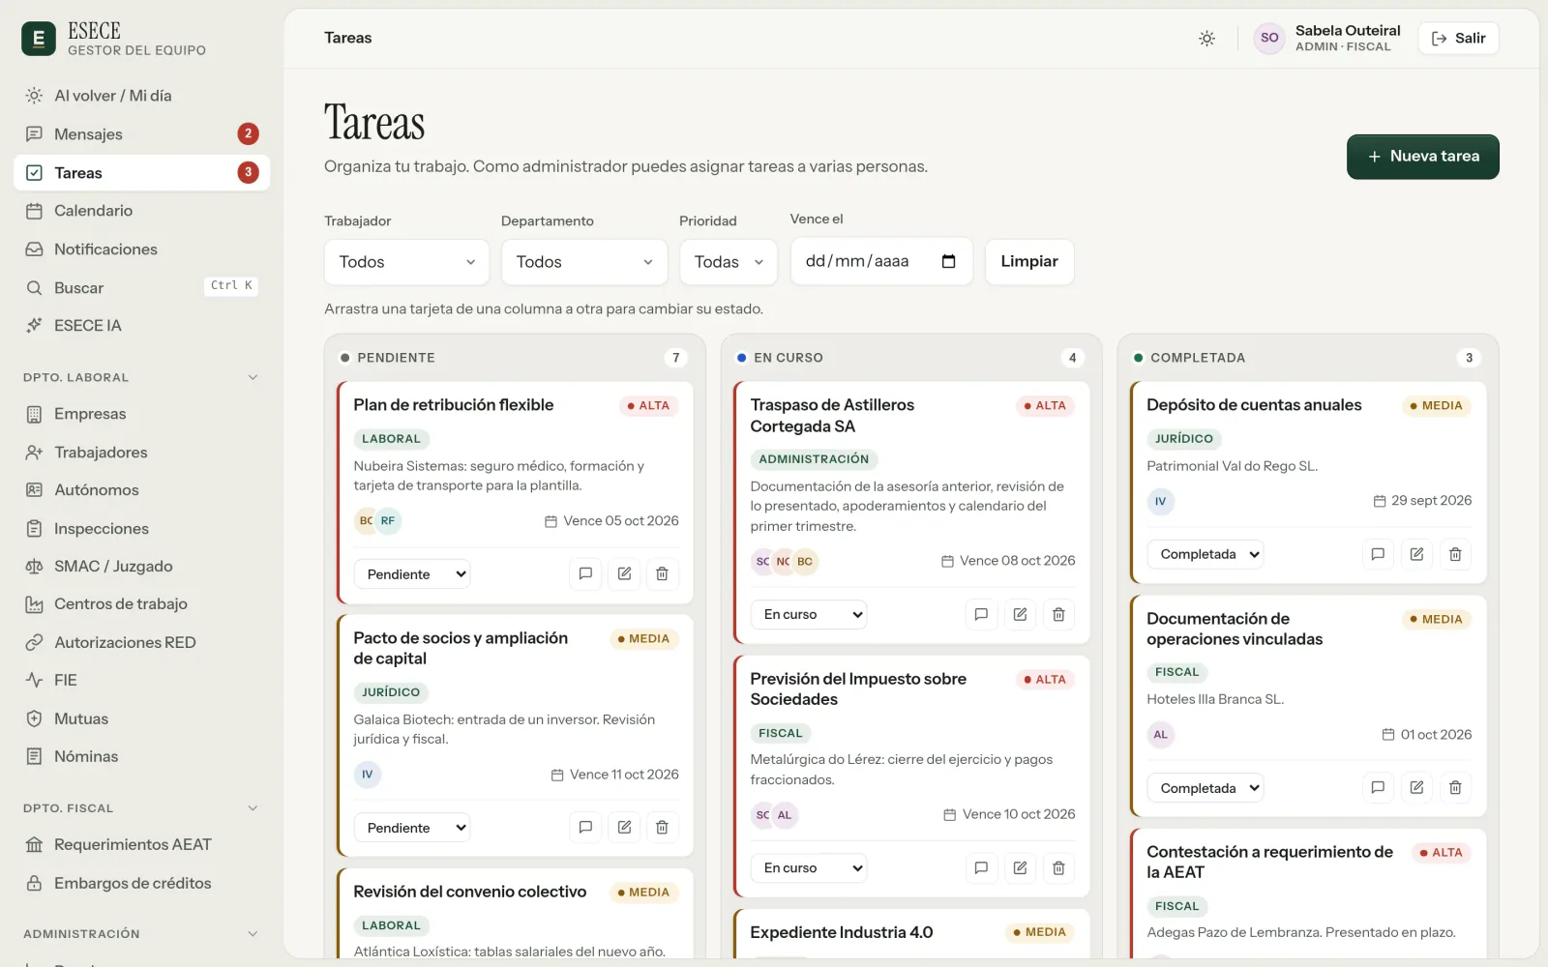Open Mensajes in the sidebar
1548x967 pixels.
[141, 133]
